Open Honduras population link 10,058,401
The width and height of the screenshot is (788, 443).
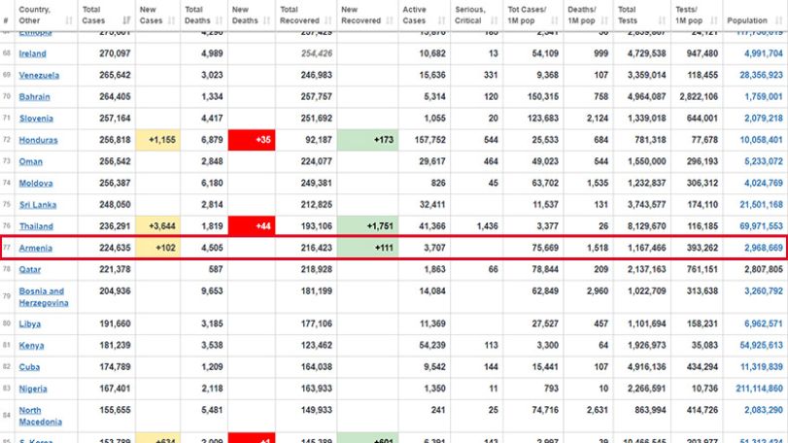click(761, 140)
